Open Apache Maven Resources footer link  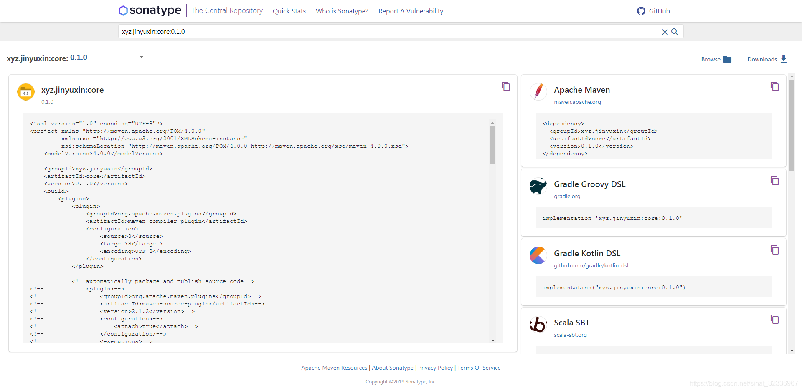tap(334, 368)
